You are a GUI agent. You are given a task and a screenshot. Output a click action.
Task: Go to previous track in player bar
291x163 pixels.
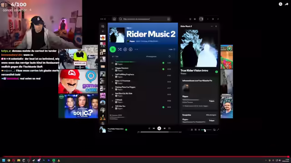click(x=154, y=128)
